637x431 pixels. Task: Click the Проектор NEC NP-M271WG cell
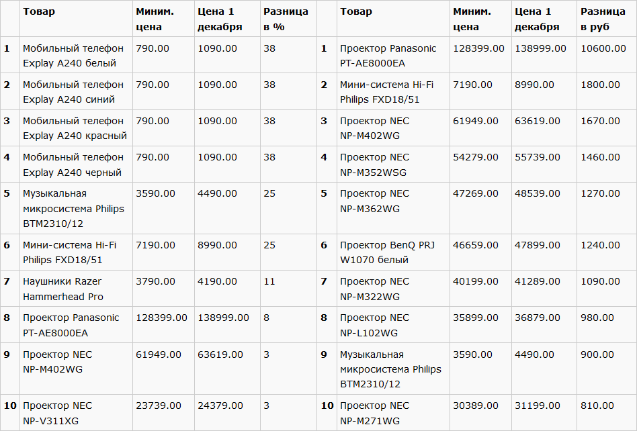374,413
